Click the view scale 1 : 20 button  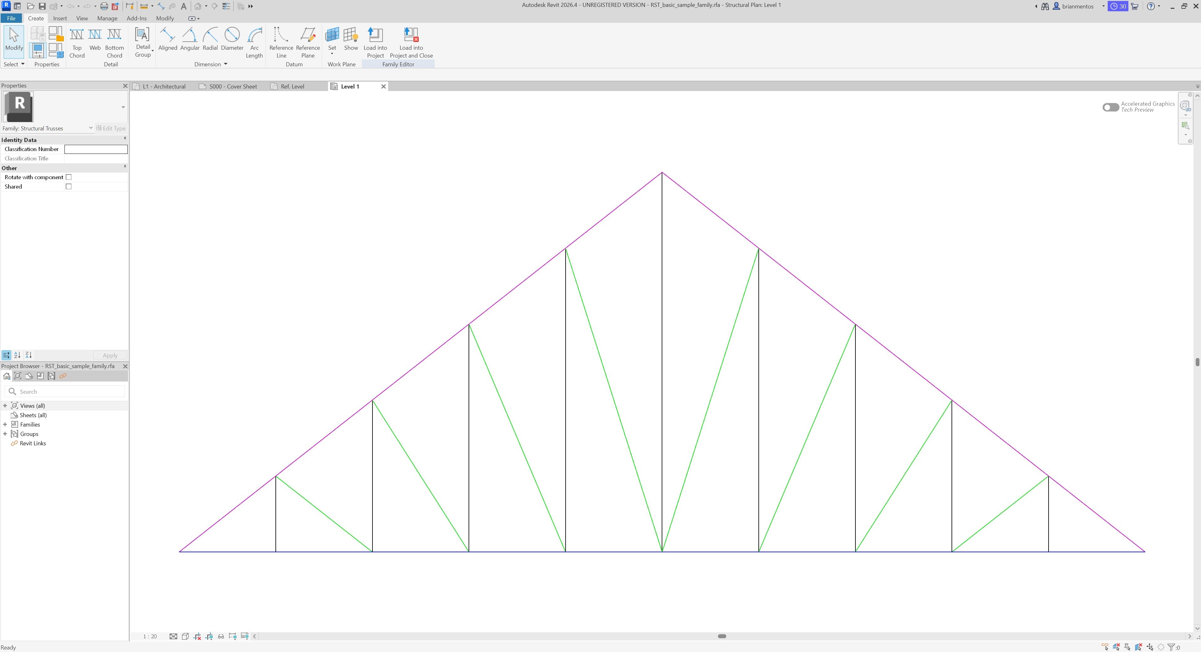point(150,637)
